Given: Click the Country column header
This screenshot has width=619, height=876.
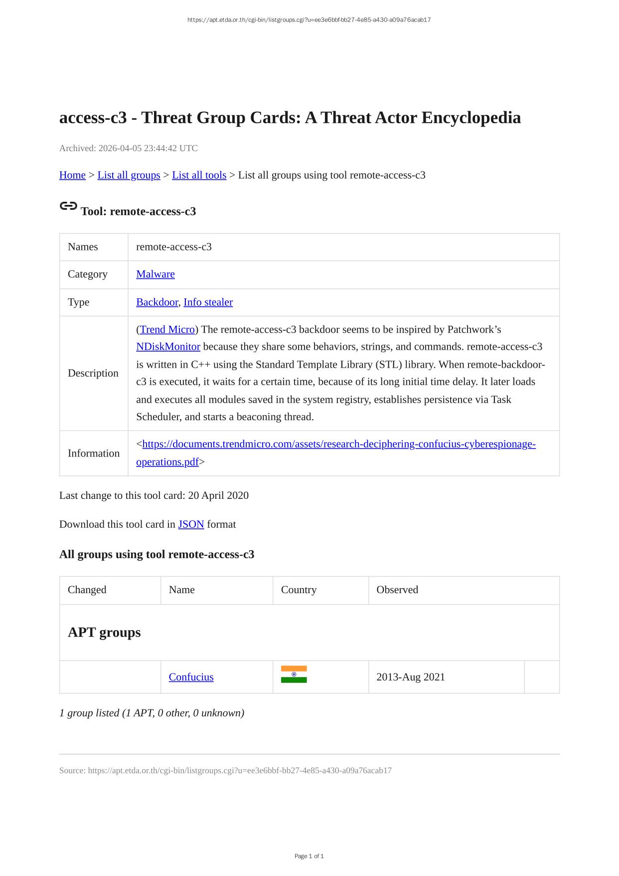Looking at the screenshot, I should coord(299,590).
